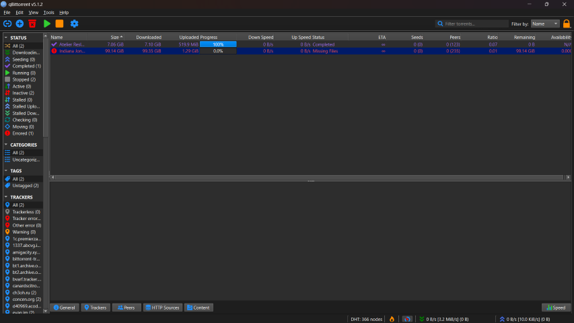
Task: Click the sidebar down scroll arrow
Action: pyautogui.click(x=45, y=311)
